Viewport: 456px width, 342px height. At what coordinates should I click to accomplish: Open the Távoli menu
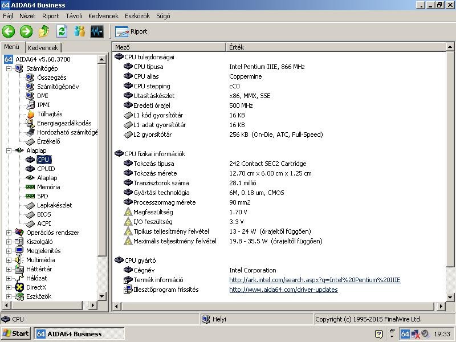tap(74, 16)
